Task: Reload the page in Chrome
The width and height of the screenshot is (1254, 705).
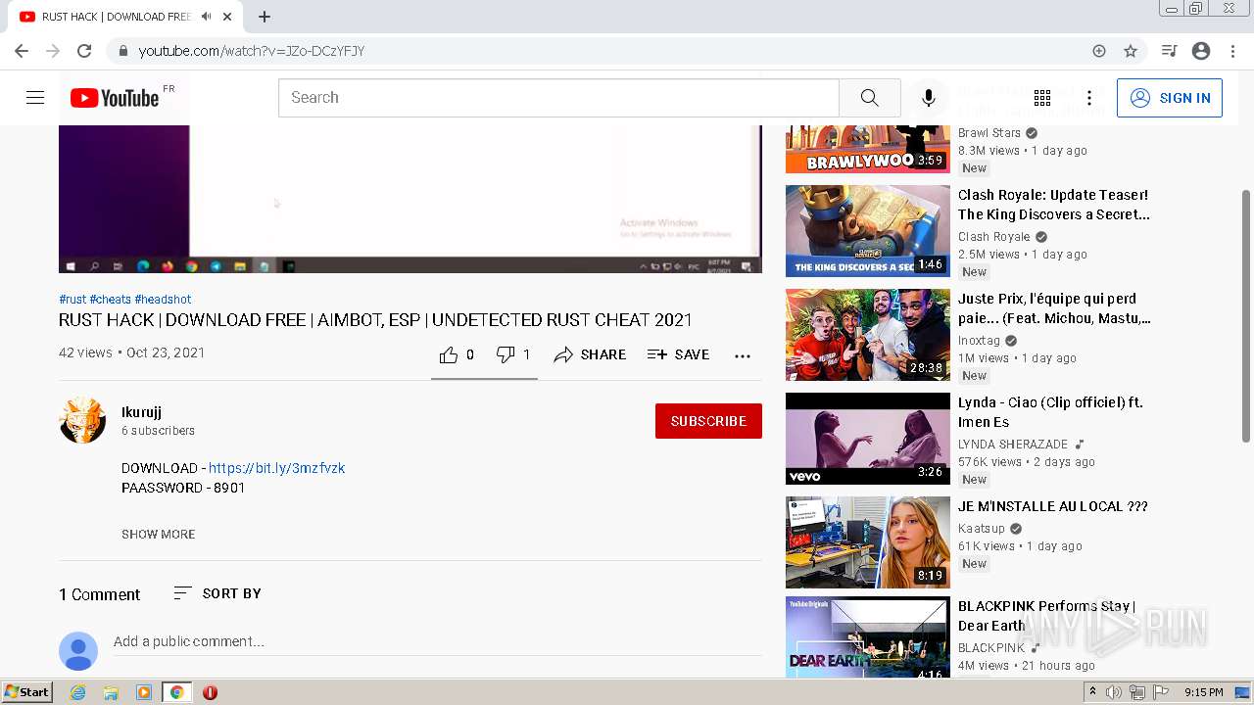Action: 84,51
